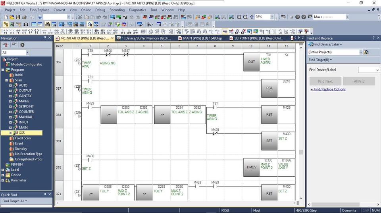Open the Diagnostics menu
381x213 pixels.
pos(138,10)
